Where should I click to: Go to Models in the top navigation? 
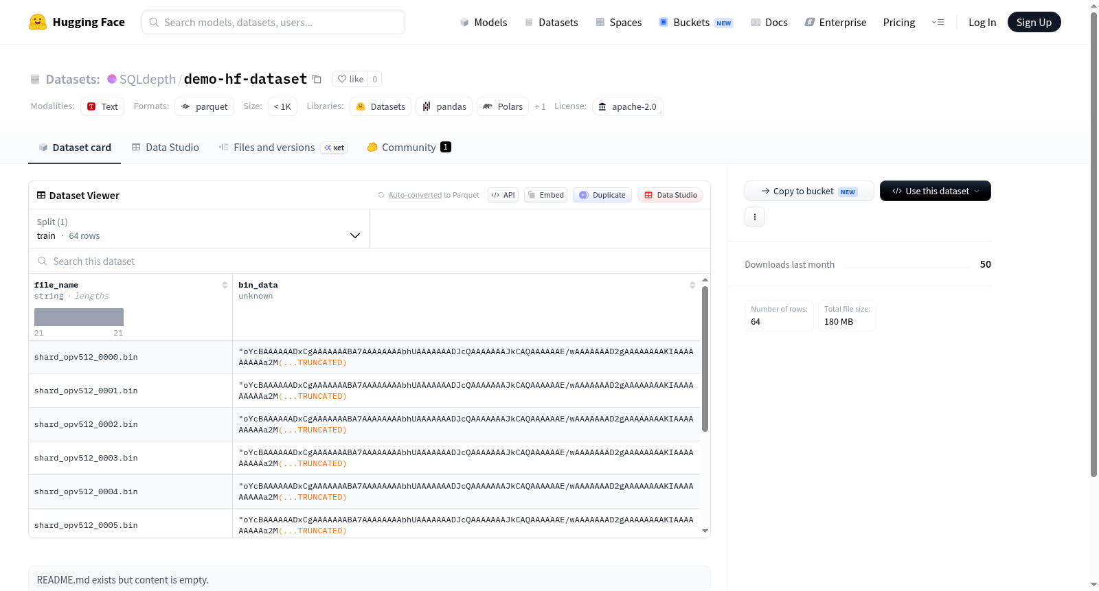[484, 22]
